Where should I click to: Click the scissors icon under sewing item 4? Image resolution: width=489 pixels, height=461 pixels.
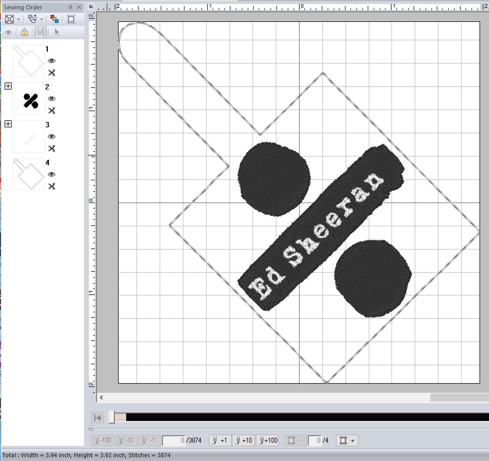coord(52,186)
